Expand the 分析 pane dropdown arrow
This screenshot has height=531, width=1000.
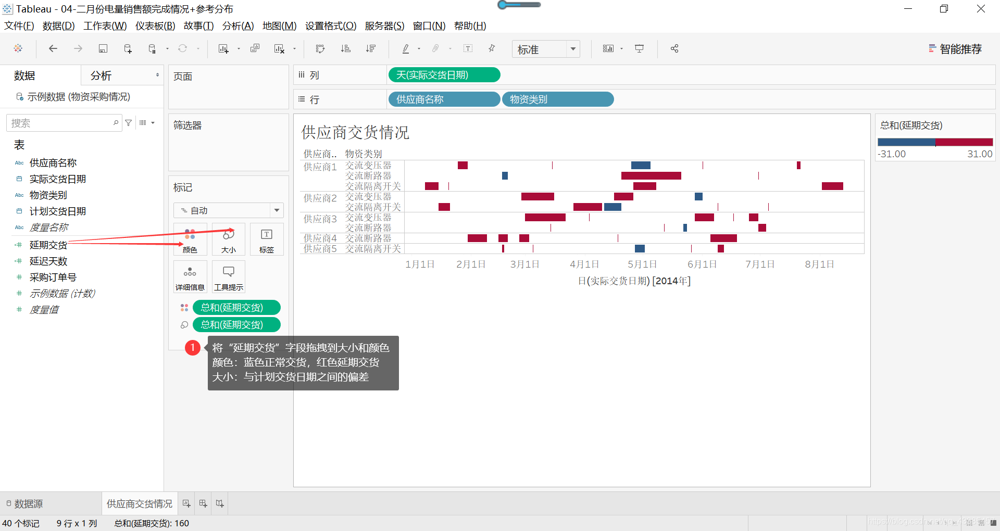pyautogui.click(x=157, y=75)
